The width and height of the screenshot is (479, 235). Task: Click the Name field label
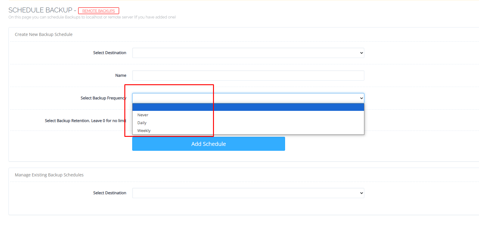(121, 76)
